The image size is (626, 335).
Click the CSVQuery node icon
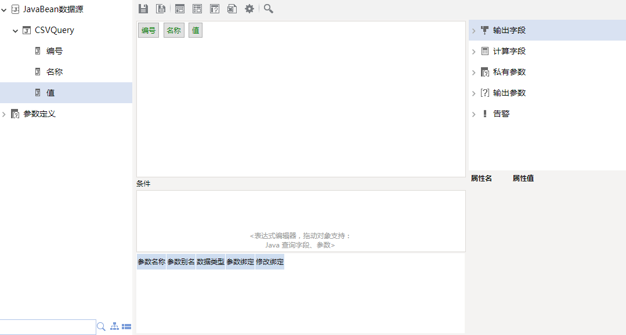click(x=26, y=30)
